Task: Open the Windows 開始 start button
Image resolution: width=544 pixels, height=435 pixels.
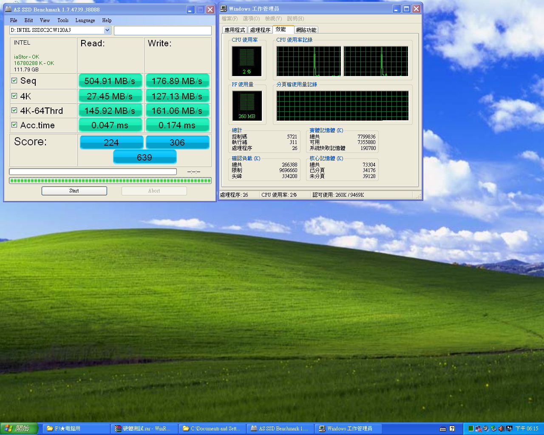Action: click(19, 429)
